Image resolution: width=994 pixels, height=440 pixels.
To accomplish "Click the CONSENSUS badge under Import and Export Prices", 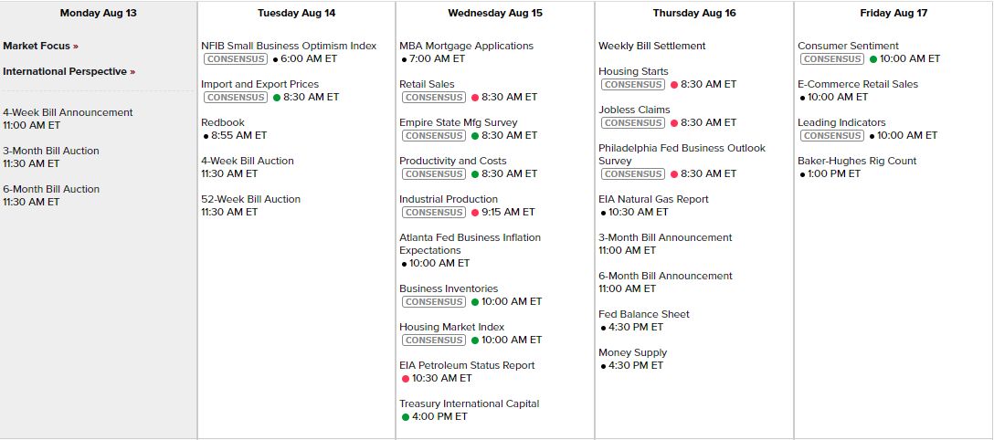I will (x=236, y=97).
